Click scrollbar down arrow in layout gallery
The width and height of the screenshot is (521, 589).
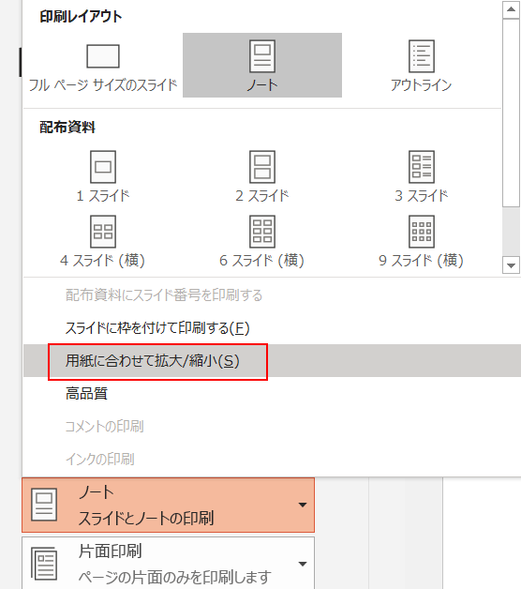511,265
